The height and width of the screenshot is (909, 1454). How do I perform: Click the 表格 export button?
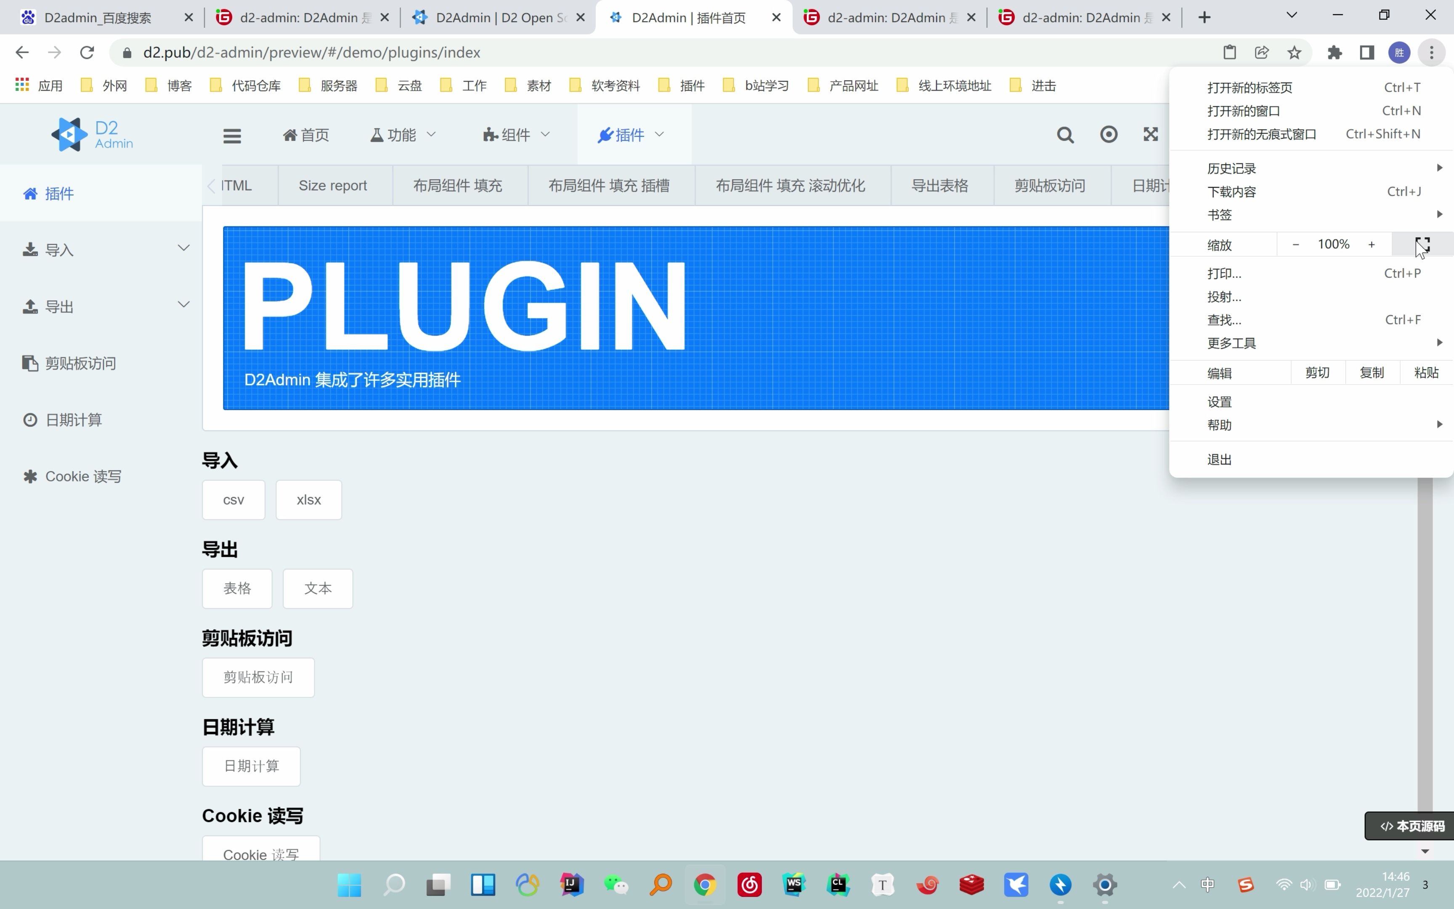pos(237,589)
